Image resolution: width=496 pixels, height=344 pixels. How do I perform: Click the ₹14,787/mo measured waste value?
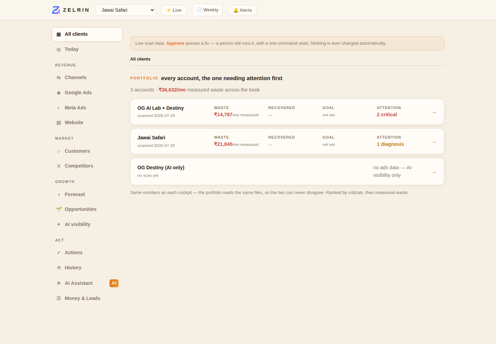pos(236,115)
